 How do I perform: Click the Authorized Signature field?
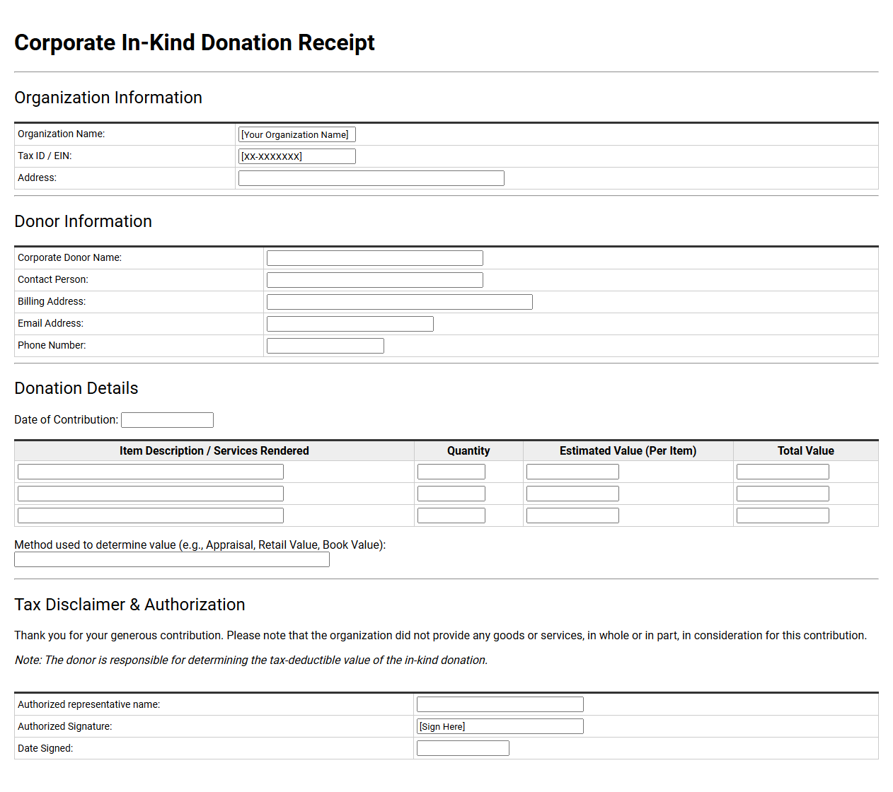click(x=500, y=726)
